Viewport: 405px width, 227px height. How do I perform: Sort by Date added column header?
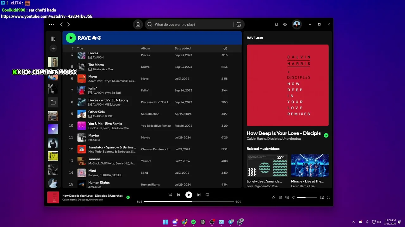tap(183, 48)
